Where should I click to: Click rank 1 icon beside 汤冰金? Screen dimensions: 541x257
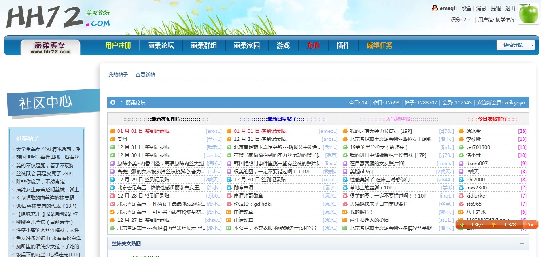461,131
